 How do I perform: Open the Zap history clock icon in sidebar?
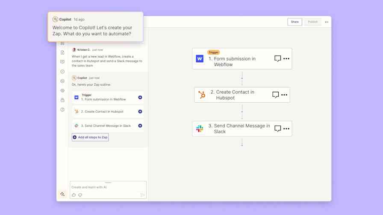tap(62, 81)
